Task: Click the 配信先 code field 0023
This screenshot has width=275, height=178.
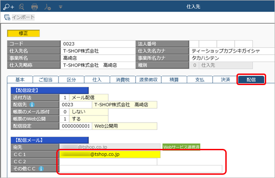Action: pyautogui.click(x=76, y=104)
